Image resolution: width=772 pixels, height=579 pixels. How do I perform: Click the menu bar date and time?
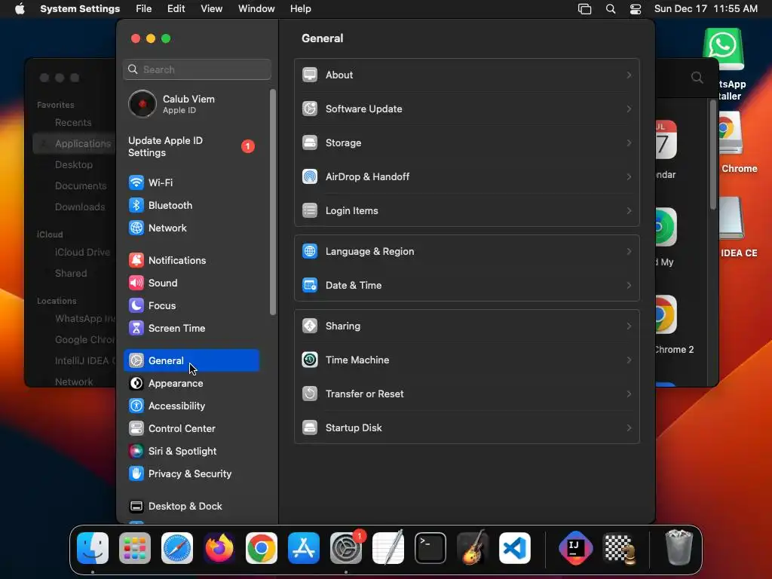706,9
